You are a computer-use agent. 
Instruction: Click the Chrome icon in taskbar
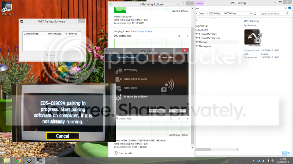pyautogui.click(x=18, y=160)
